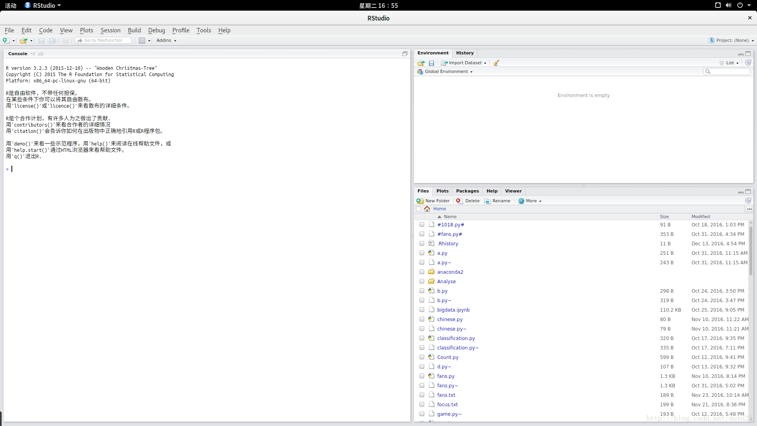Open the List view dropdown
This screenshot has height=426, width=757.
[729, 63]
